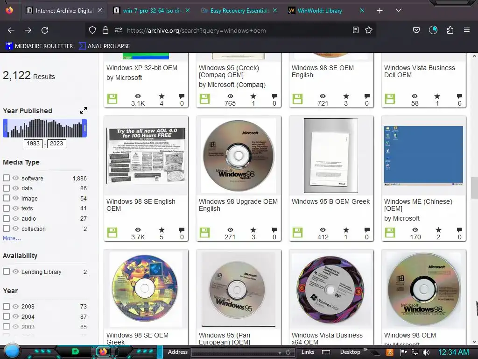Toggle reader view icon in address bar

355,30
